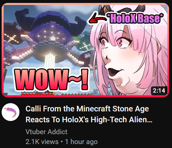Click the Minecraft crosshair in the thumbnail
The height and width of the screenshot is (148, 172).
click(x=57, y=57)
